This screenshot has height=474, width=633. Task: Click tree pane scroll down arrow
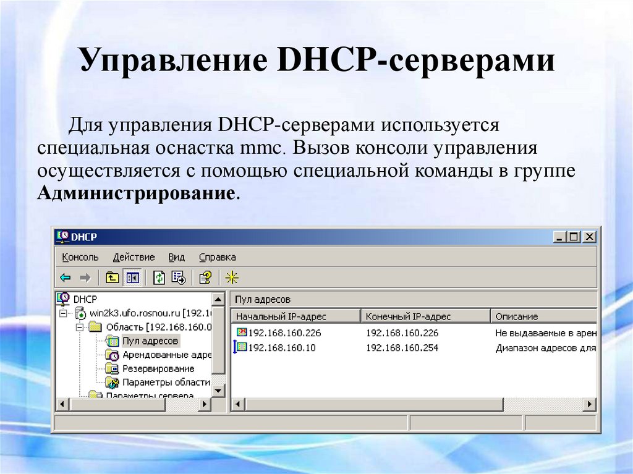218,390
